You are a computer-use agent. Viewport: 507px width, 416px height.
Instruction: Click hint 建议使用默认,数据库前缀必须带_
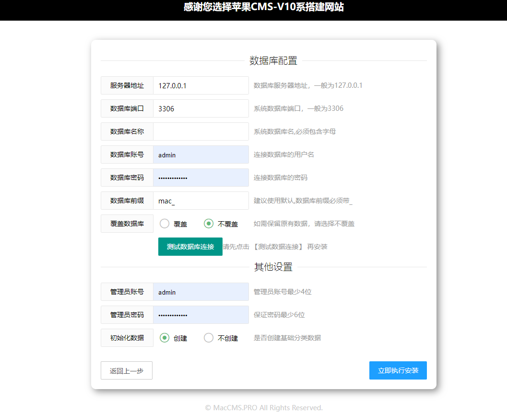point(303,201)
